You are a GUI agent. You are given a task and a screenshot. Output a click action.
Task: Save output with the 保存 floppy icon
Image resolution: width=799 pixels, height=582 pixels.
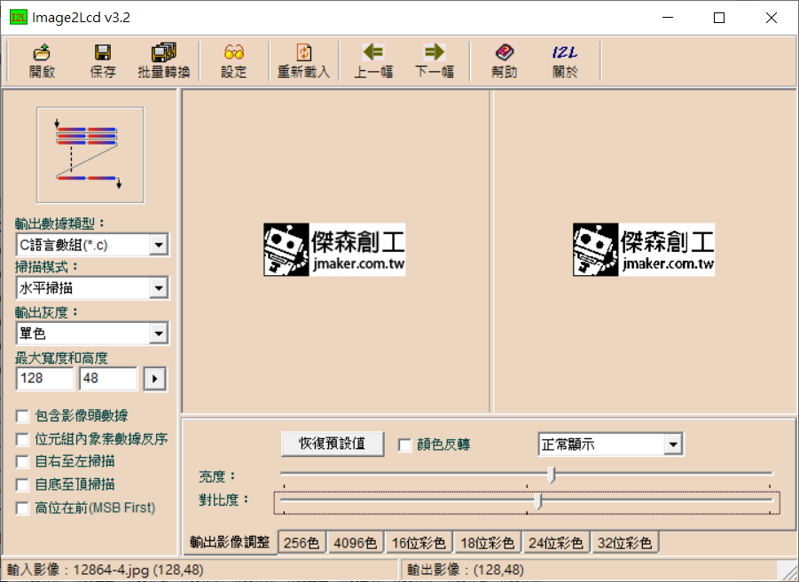(103, 60)
